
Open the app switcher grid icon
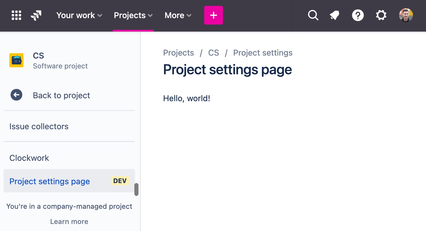[16, 15]
